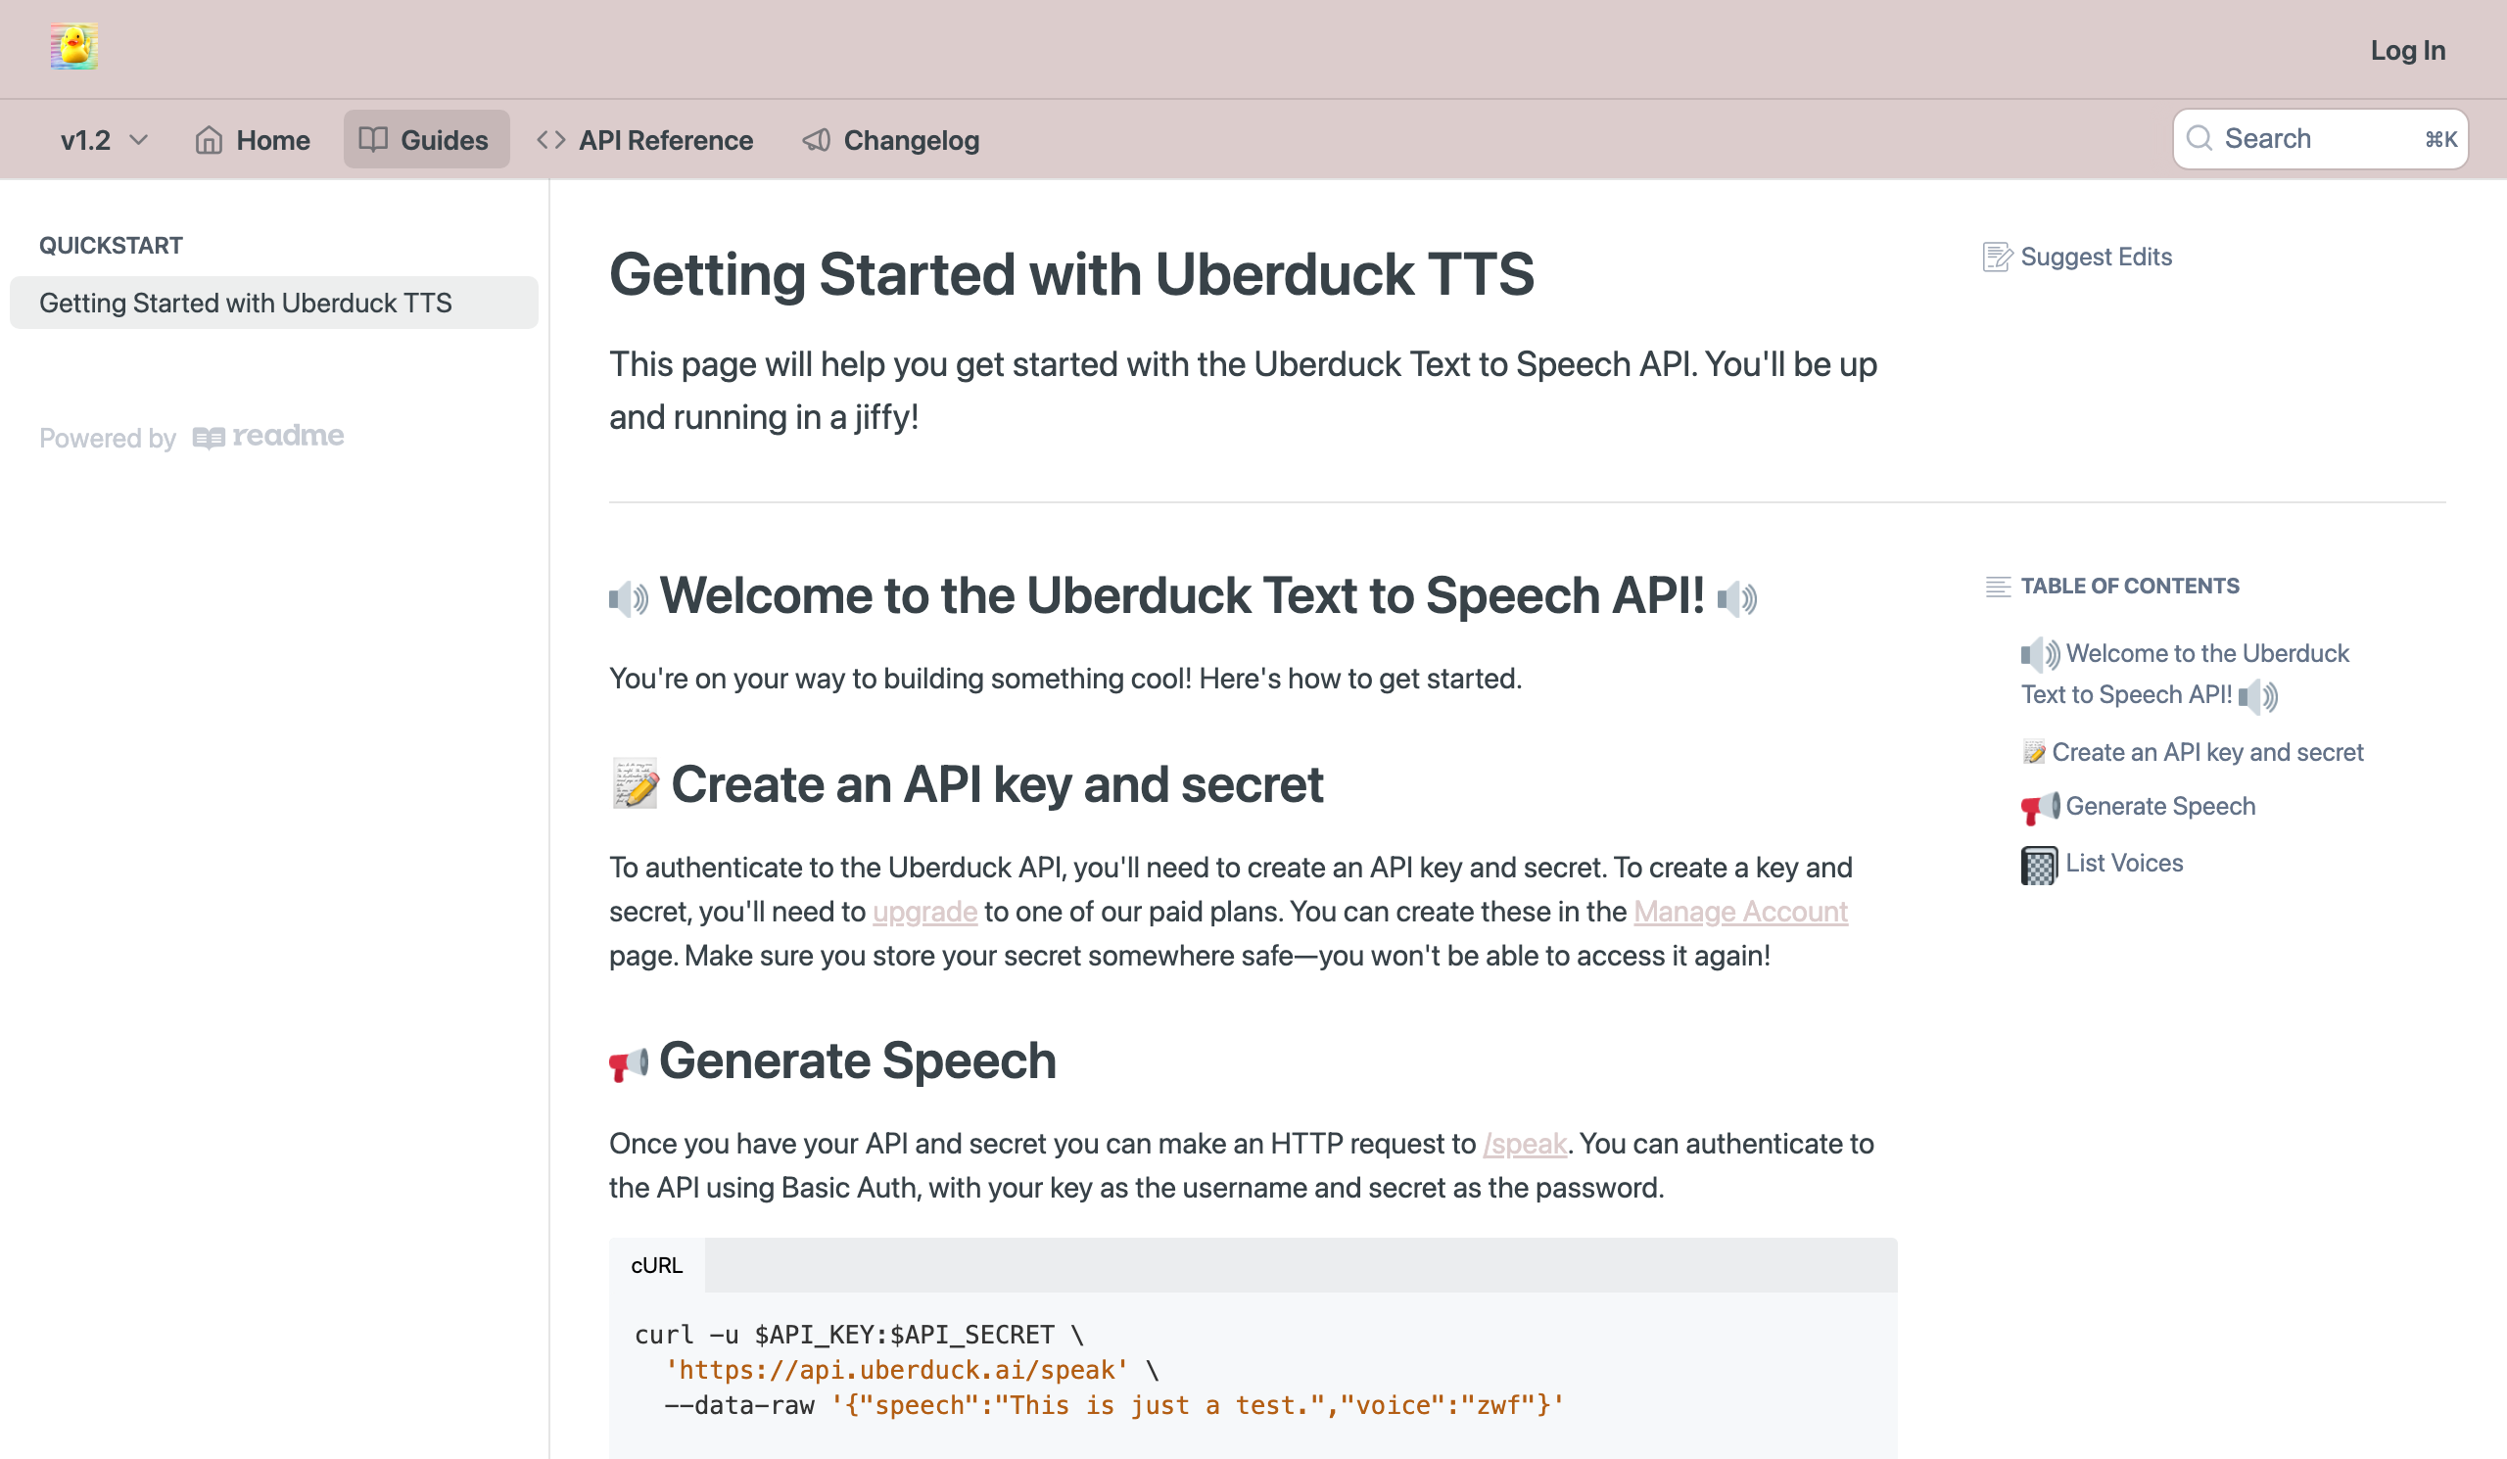The image size is (2507, 1459).
Task: Focus the Search field
Action: pyautogui.click(x=2320, y=139)
